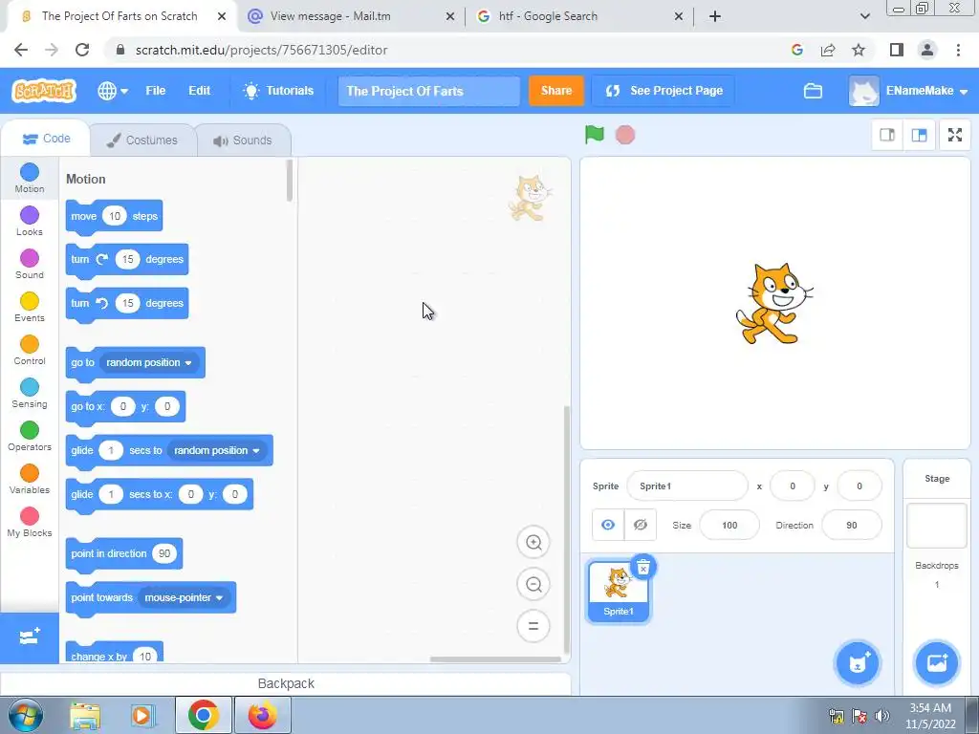
Task: Open 'go to random position' dropdown
Action: coord(149,362)
